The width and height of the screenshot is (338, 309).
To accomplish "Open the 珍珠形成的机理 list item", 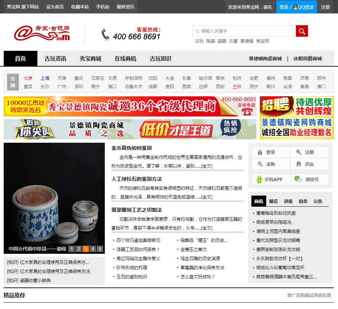I will click(132, 268).
